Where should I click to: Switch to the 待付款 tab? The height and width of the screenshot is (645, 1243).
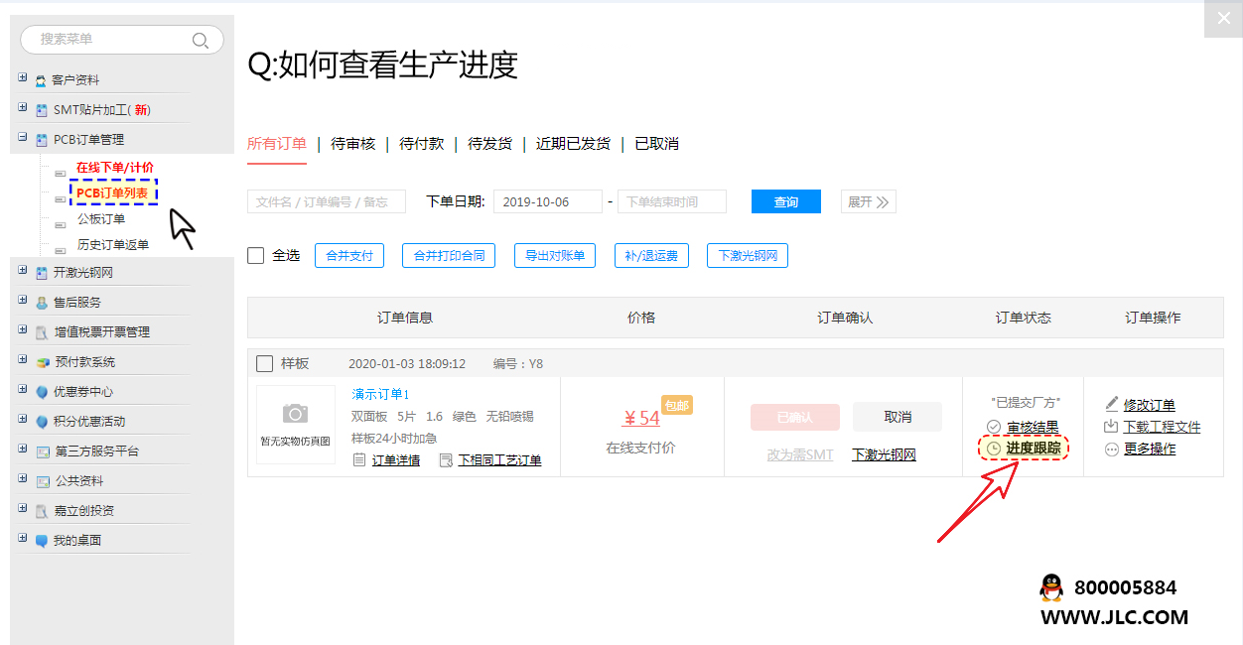point(421,144)
